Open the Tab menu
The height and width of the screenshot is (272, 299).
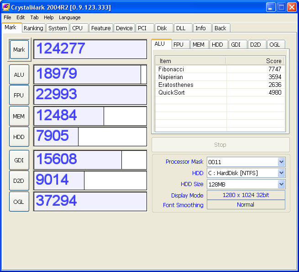click(x=34, y=17)
